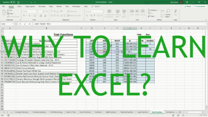This screenshot has width=208, height=117.
Task: Toggle Italic formatting
Action: point(27,16)
